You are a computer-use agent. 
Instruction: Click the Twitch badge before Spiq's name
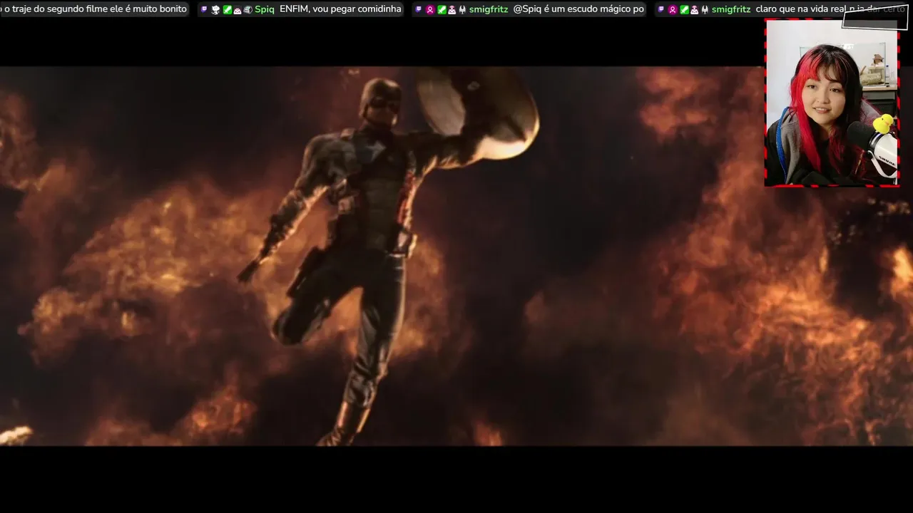tap(204, 9)
